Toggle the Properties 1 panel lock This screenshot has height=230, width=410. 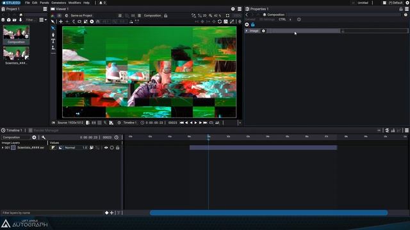click(x=401, y=9)
